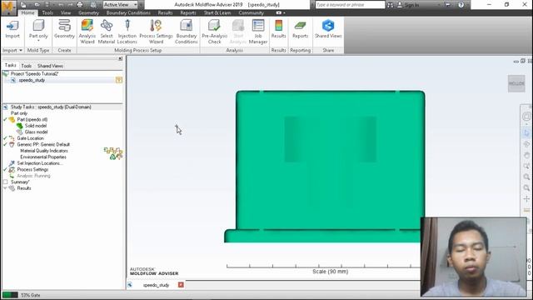Expand the Results node in Study Tasks
Image resolution: width=533 pixels, height=300 pixels.
tap(5, 187)
